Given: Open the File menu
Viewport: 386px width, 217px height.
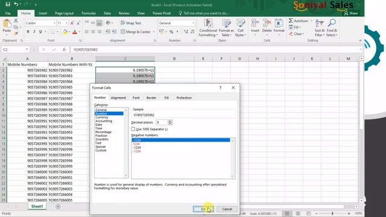Looking at the screenshot, I should pyautogui.click(x=8, y=13).
